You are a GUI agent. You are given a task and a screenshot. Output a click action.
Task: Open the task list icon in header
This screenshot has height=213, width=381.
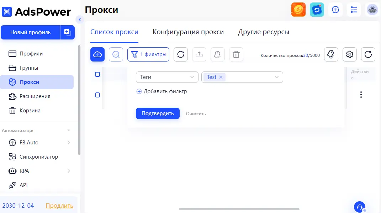pyautogui.click(x=354, y=10)
